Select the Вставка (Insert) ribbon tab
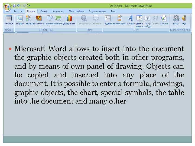Image resolution: width=195 pixels, height=146 pixels. point(31,11)
